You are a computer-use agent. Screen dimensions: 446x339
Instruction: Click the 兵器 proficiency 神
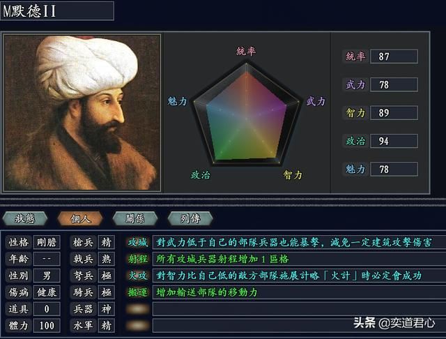pos(107,309)
